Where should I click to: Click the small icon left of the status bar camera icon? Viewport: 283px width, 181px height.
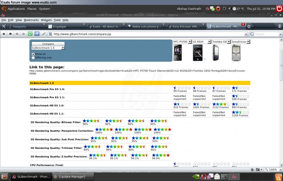click(x=253, y=169)
